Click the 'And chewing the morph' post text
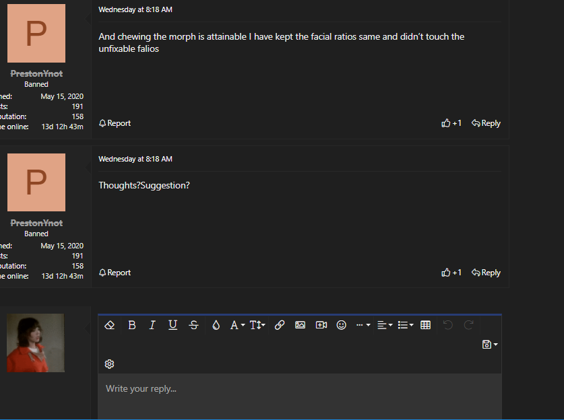This screenshot has height=420, width=564. pos(281,42)
